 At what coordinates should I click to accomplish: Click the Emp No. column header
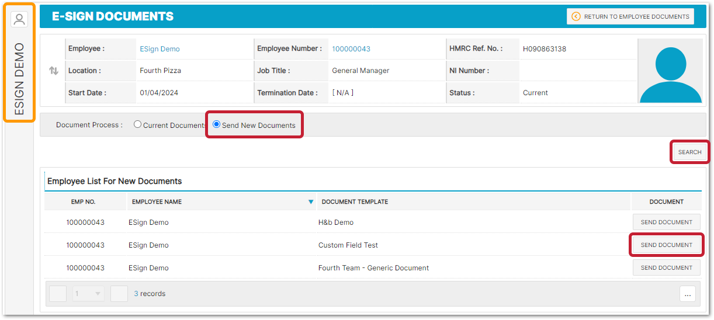coord(83,202)
